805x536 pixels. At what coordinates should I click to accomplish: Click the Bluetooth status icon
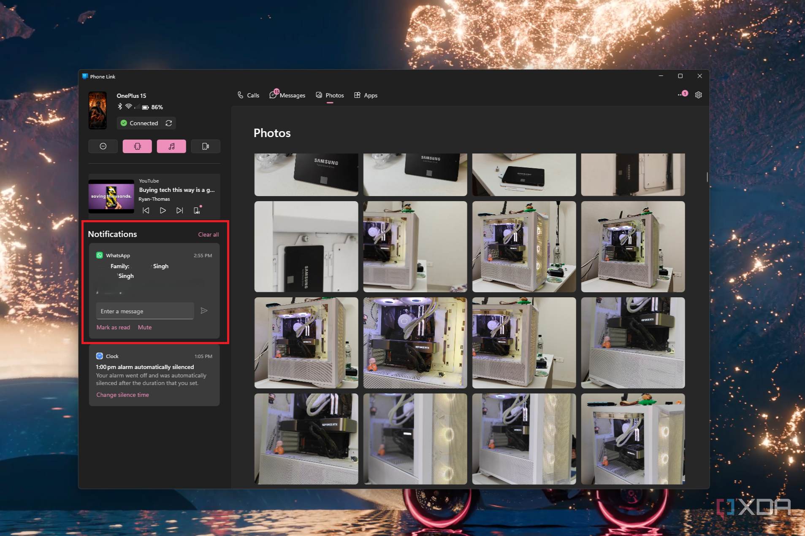point(120,107)
